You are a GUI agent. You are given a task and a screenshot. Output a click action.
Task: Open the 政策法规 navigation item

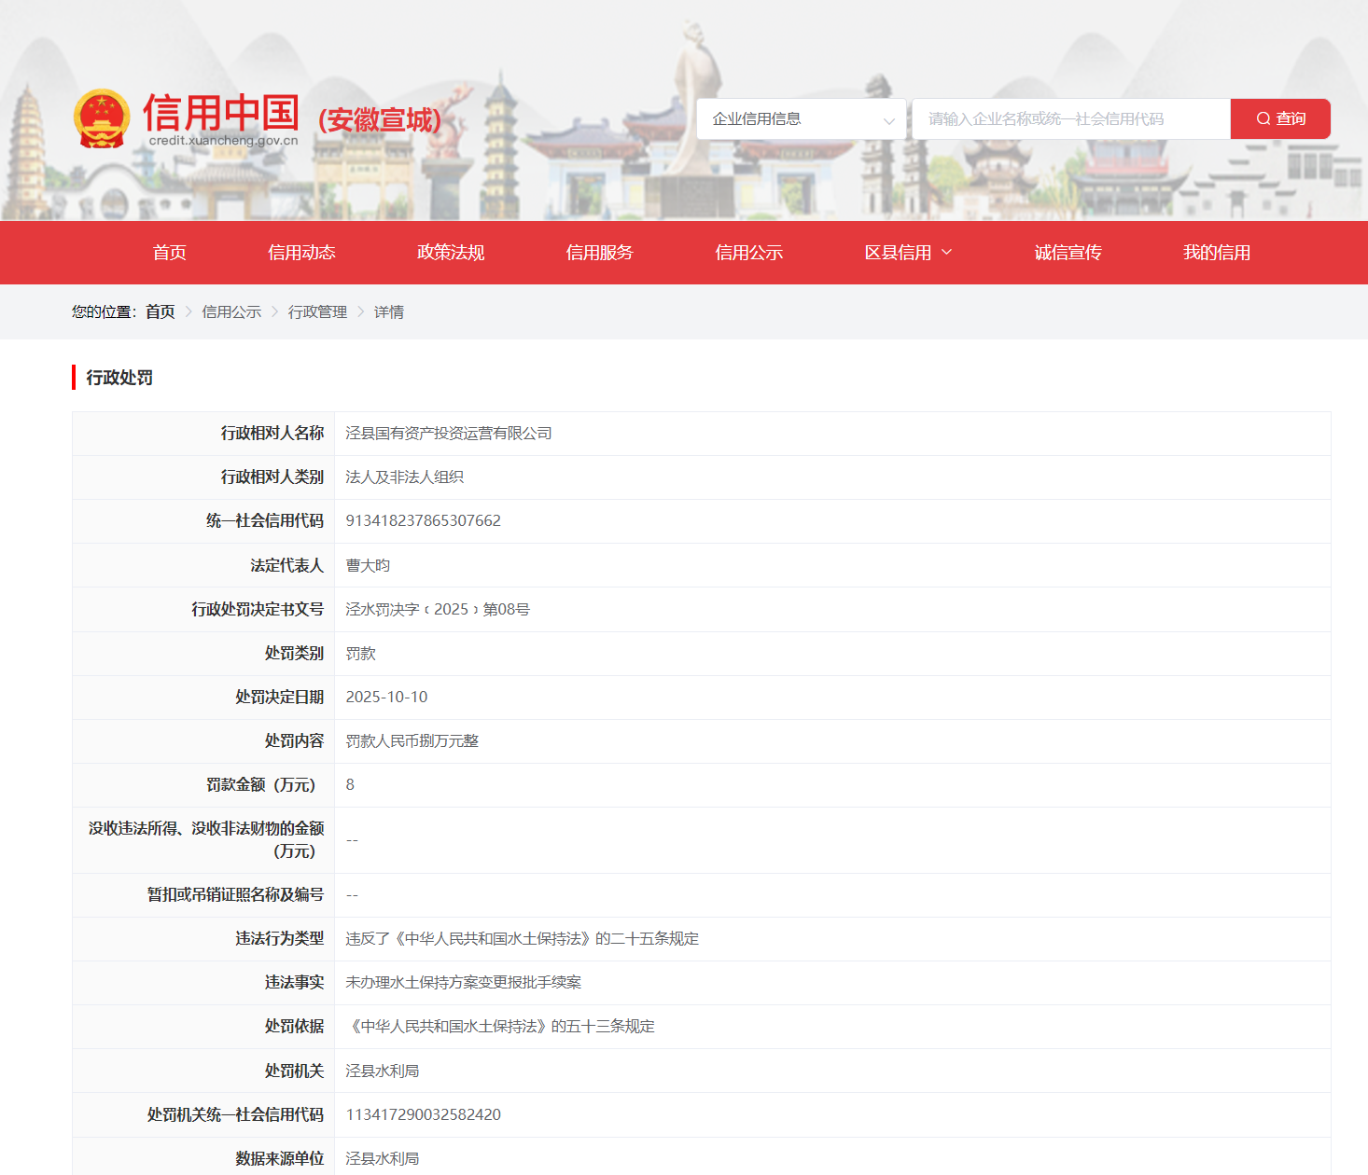451,253
